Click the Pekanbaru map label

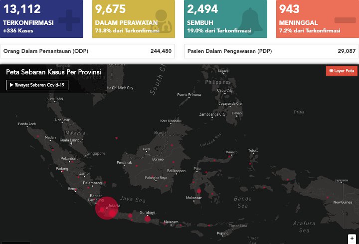click(x=70, y=158)
